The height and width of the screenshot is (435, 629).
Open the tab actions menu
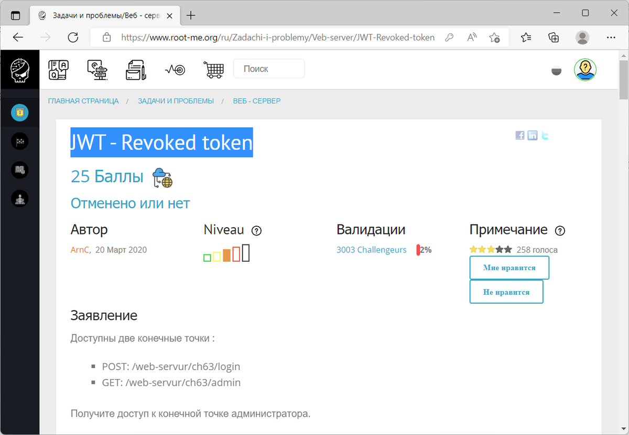[x=16, y=15]
